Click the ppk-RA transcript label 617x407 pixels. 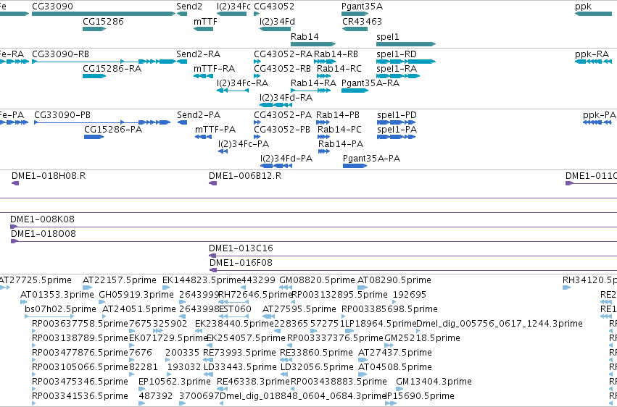pos(592,54)
